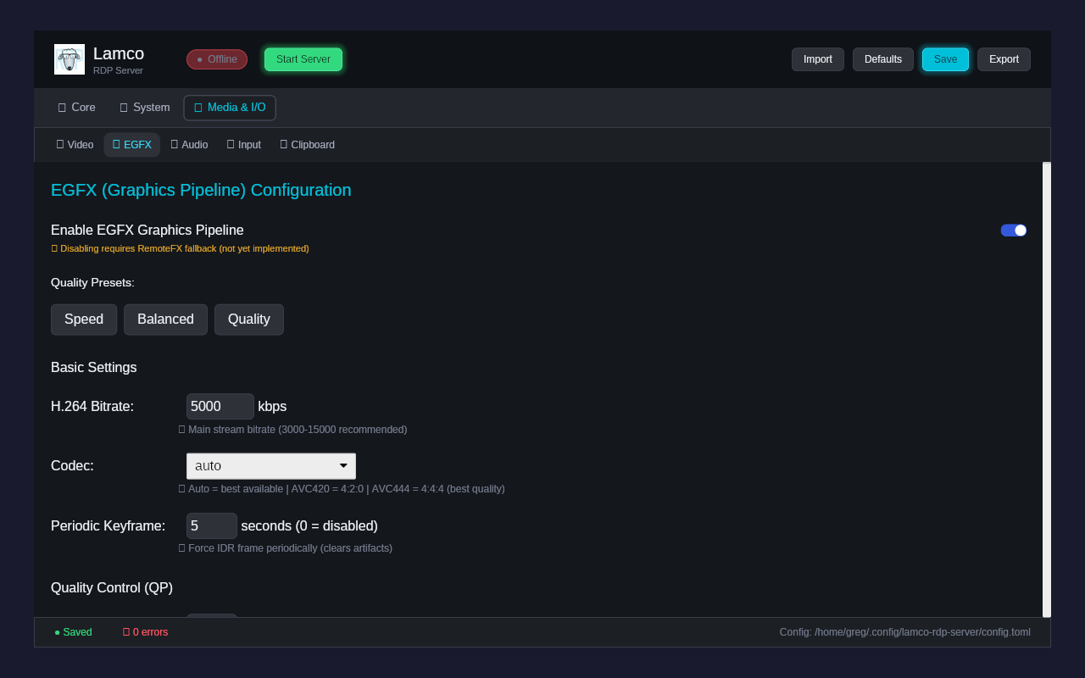Open the System configuration tab
Viewport: 1085px width, 678px height.
coord(144,108)
